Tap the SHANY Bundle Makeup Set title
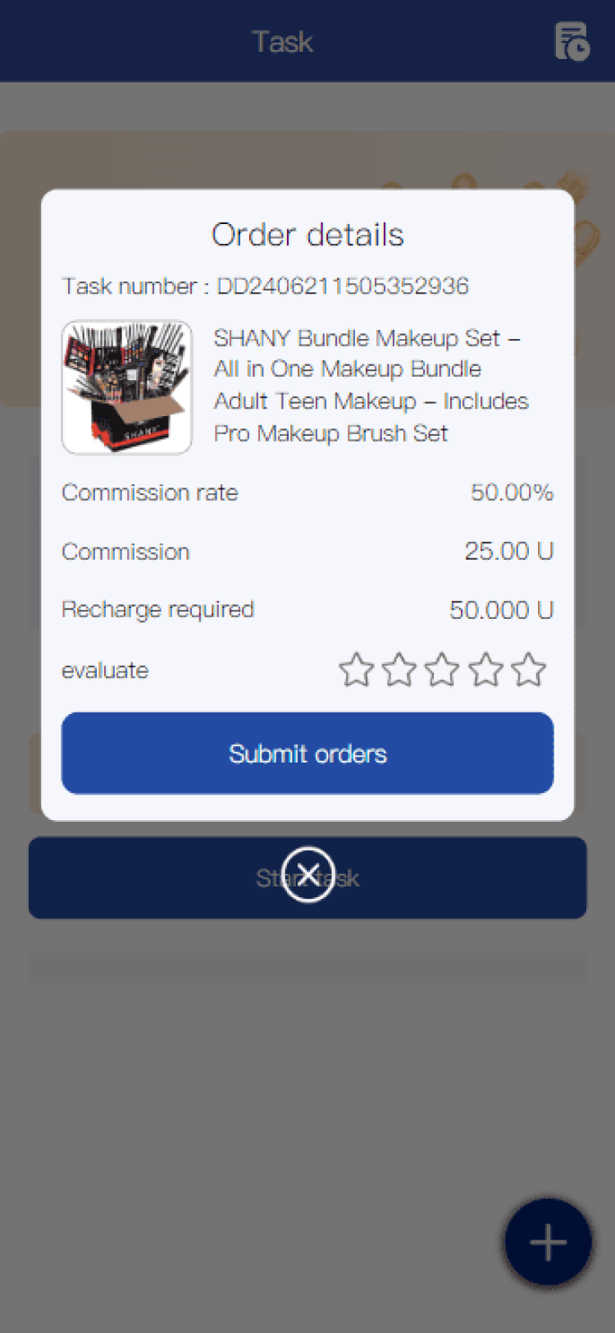 (371, 385)
